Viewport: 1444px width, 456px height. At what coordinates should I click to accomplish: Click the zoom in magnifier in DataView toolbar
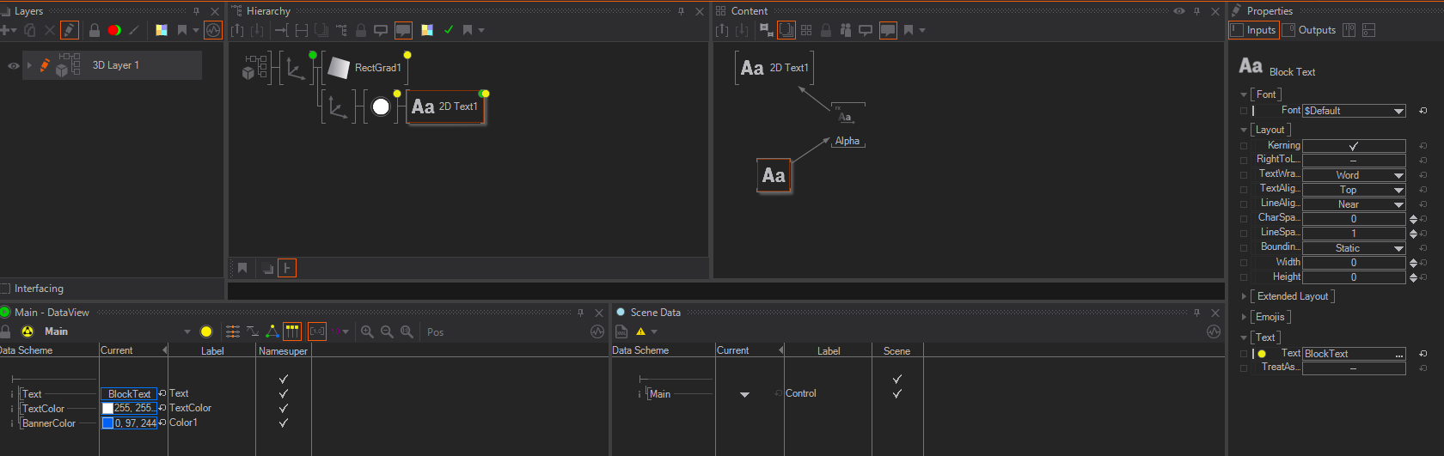(x=367, y=331)
